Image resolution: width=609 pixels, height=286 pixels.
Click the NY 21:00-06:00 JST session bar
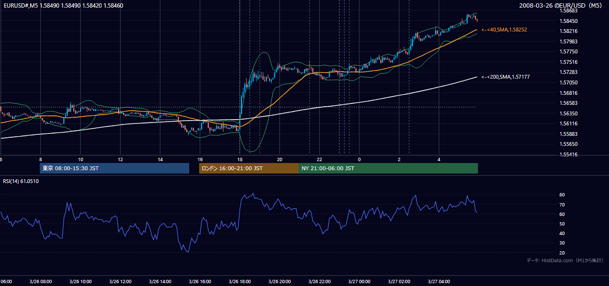click(388, 168)
